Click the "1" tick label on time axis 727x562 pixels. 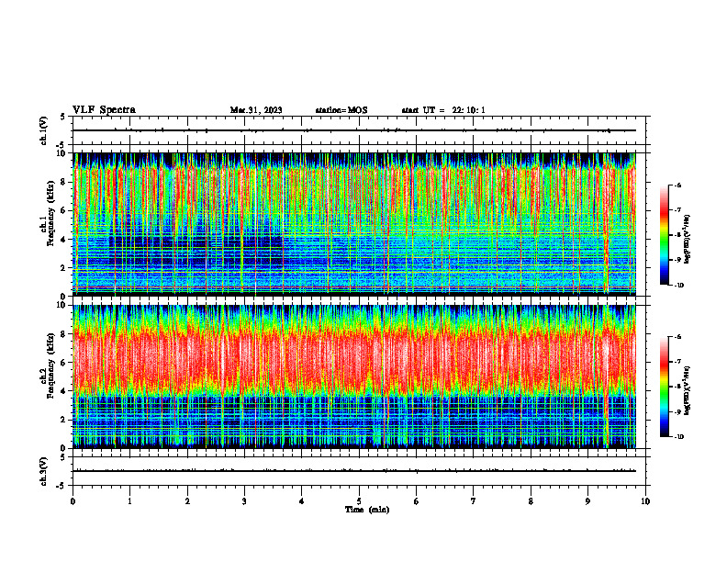129,501
